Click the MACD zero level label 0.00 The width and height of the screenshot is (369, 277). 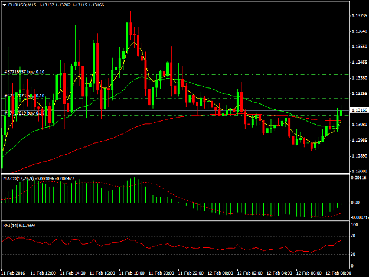pos(355,203)
